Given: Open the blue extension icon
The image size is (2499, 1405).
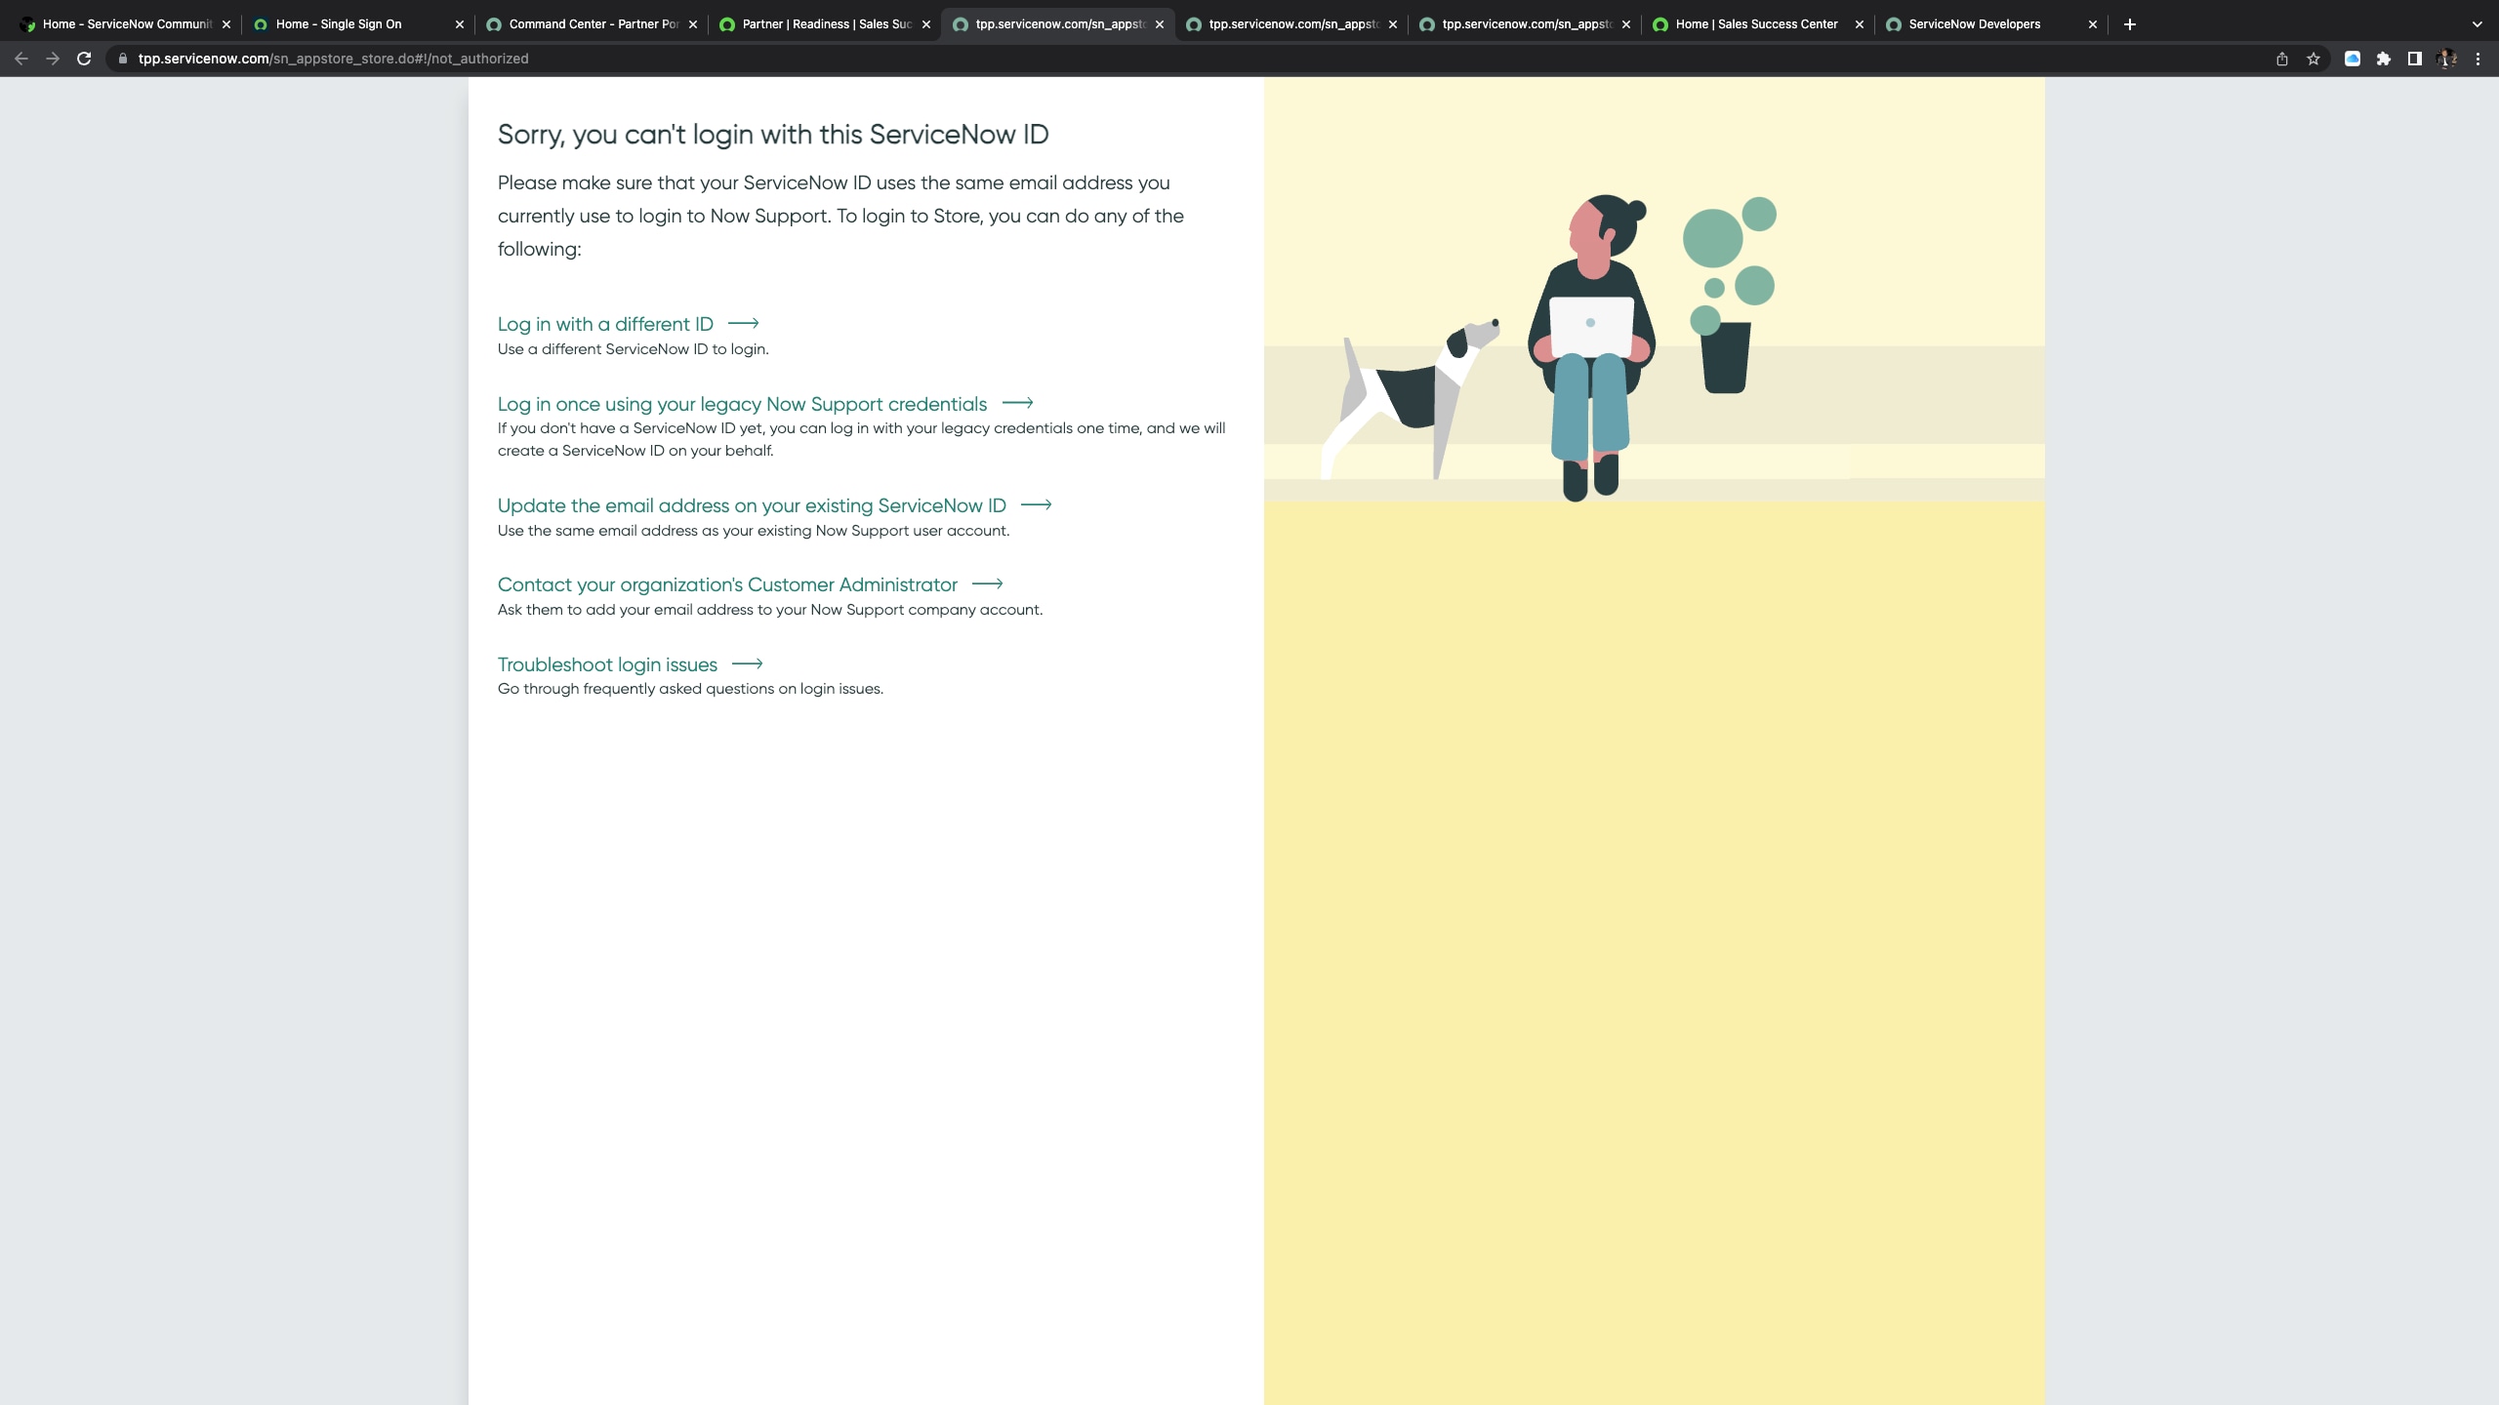Looking at the screenshot, I should 2353,59.
